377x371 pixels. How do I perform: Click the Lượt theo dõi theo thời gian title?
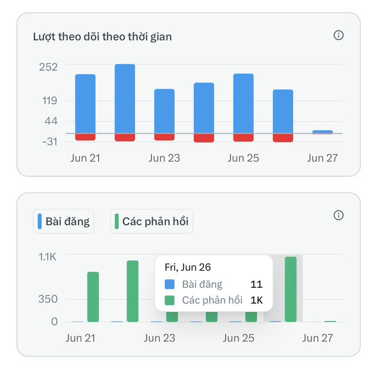[103, 37]
